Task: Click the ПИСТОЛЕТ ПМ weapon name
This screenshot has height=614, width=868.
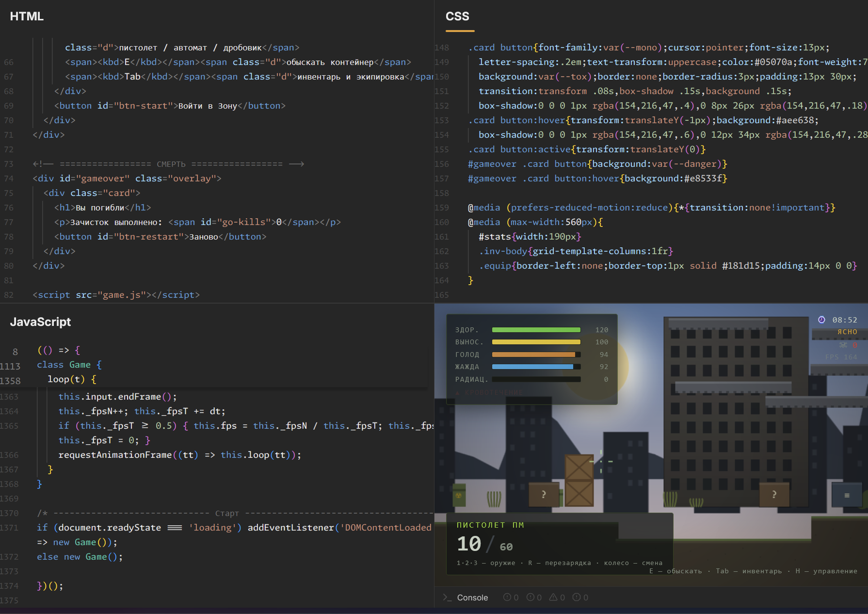Action: (490, 525)
